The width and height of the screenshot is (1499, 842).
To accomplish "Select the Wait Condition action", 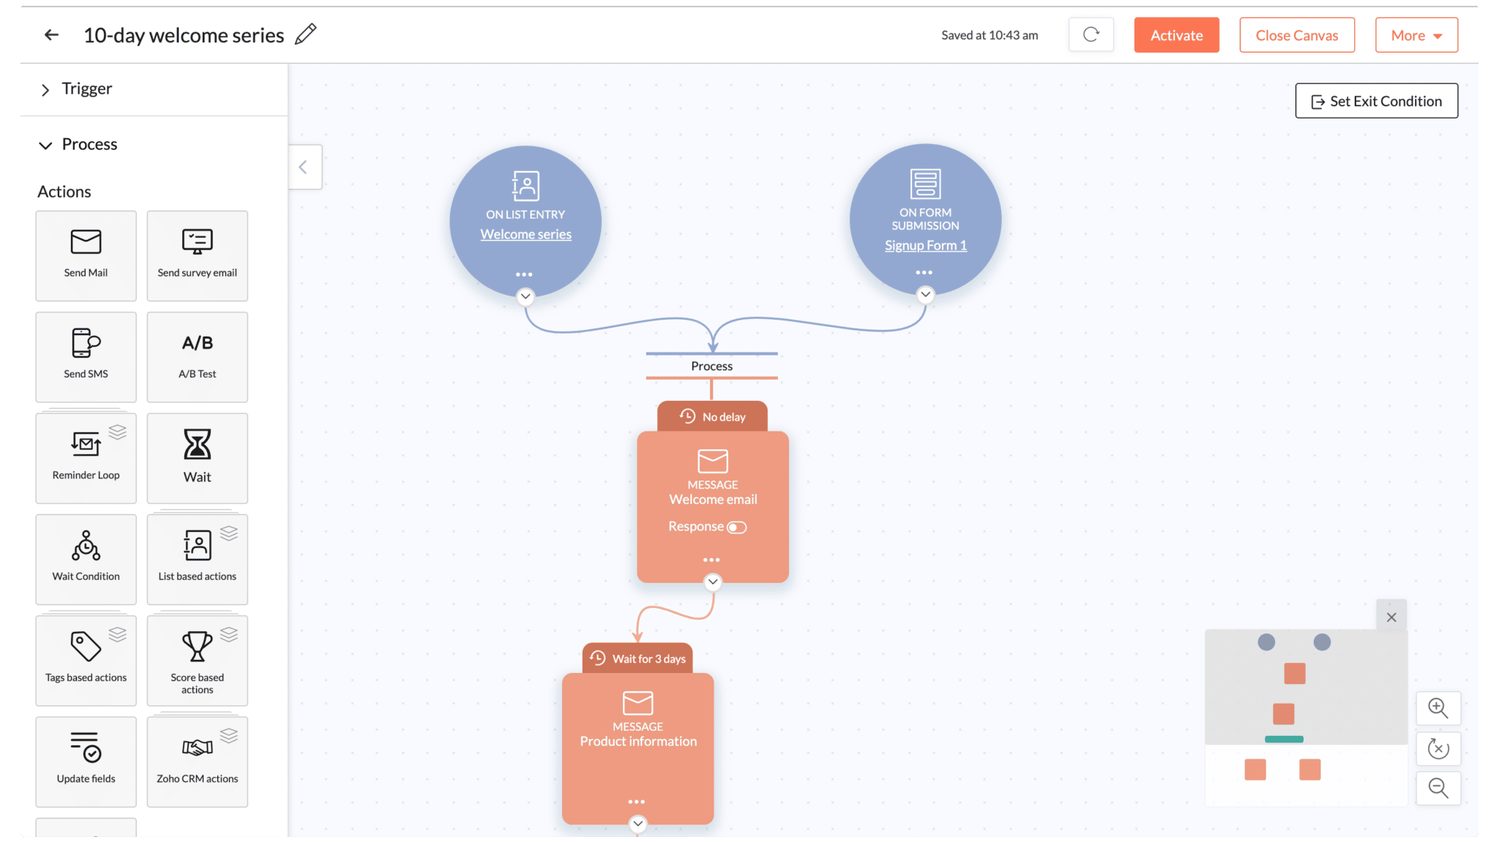I will click(x=86, y=559).
